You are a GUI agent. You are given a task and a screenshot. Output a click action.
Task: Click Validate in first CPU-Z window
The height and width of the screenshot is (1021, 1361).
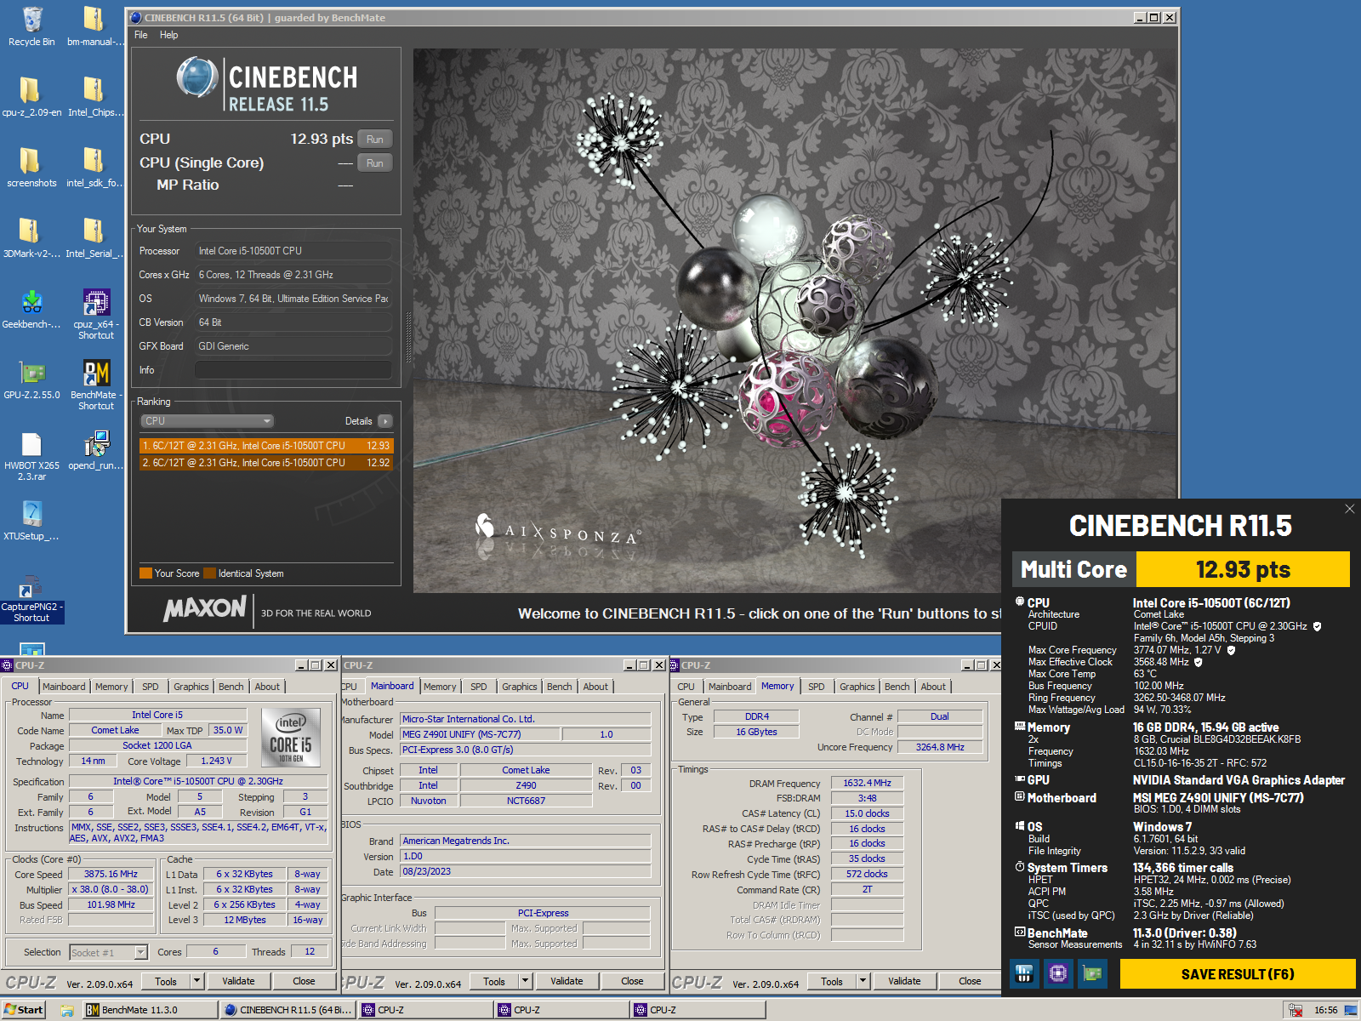pos(238,981)
